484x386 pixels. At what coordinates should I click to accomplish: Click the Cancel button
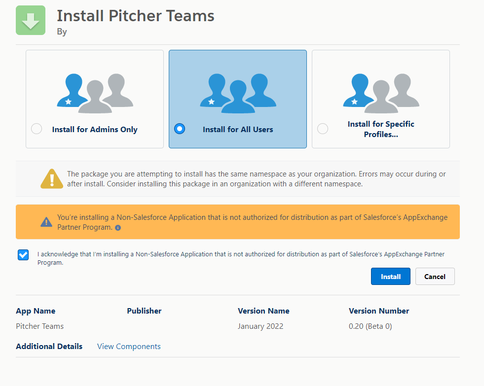[x=435, y=276]
